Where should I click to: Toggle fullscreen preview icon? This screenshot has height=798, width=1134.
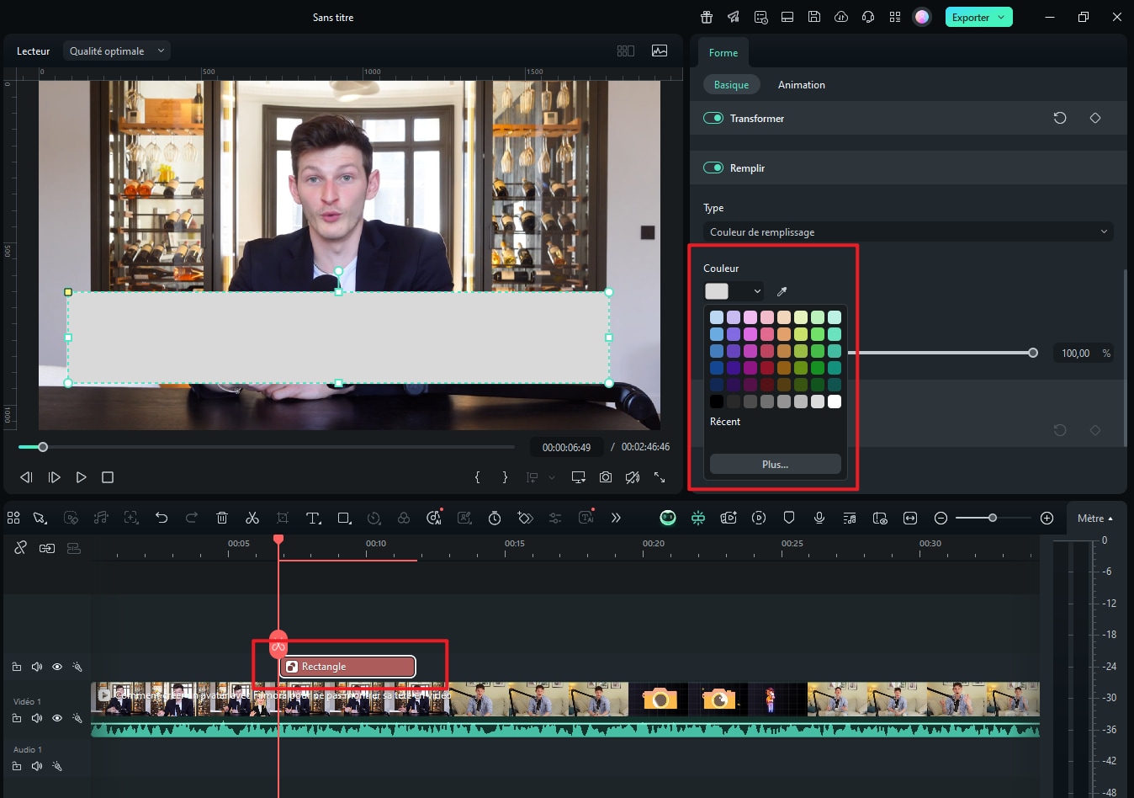[x=660, y=477]
